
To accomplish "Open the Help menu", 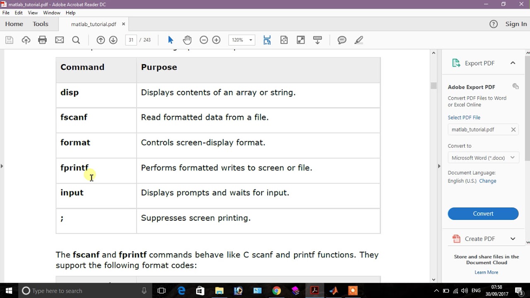I will pos(70,13).
